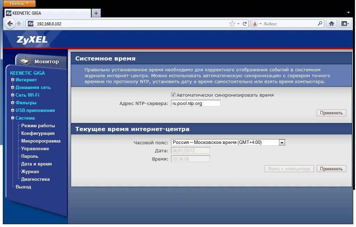The image size is (356, 227).
Task: Expand the Интернет tree node
Action: pyautogui.click(x=13, y=80)
